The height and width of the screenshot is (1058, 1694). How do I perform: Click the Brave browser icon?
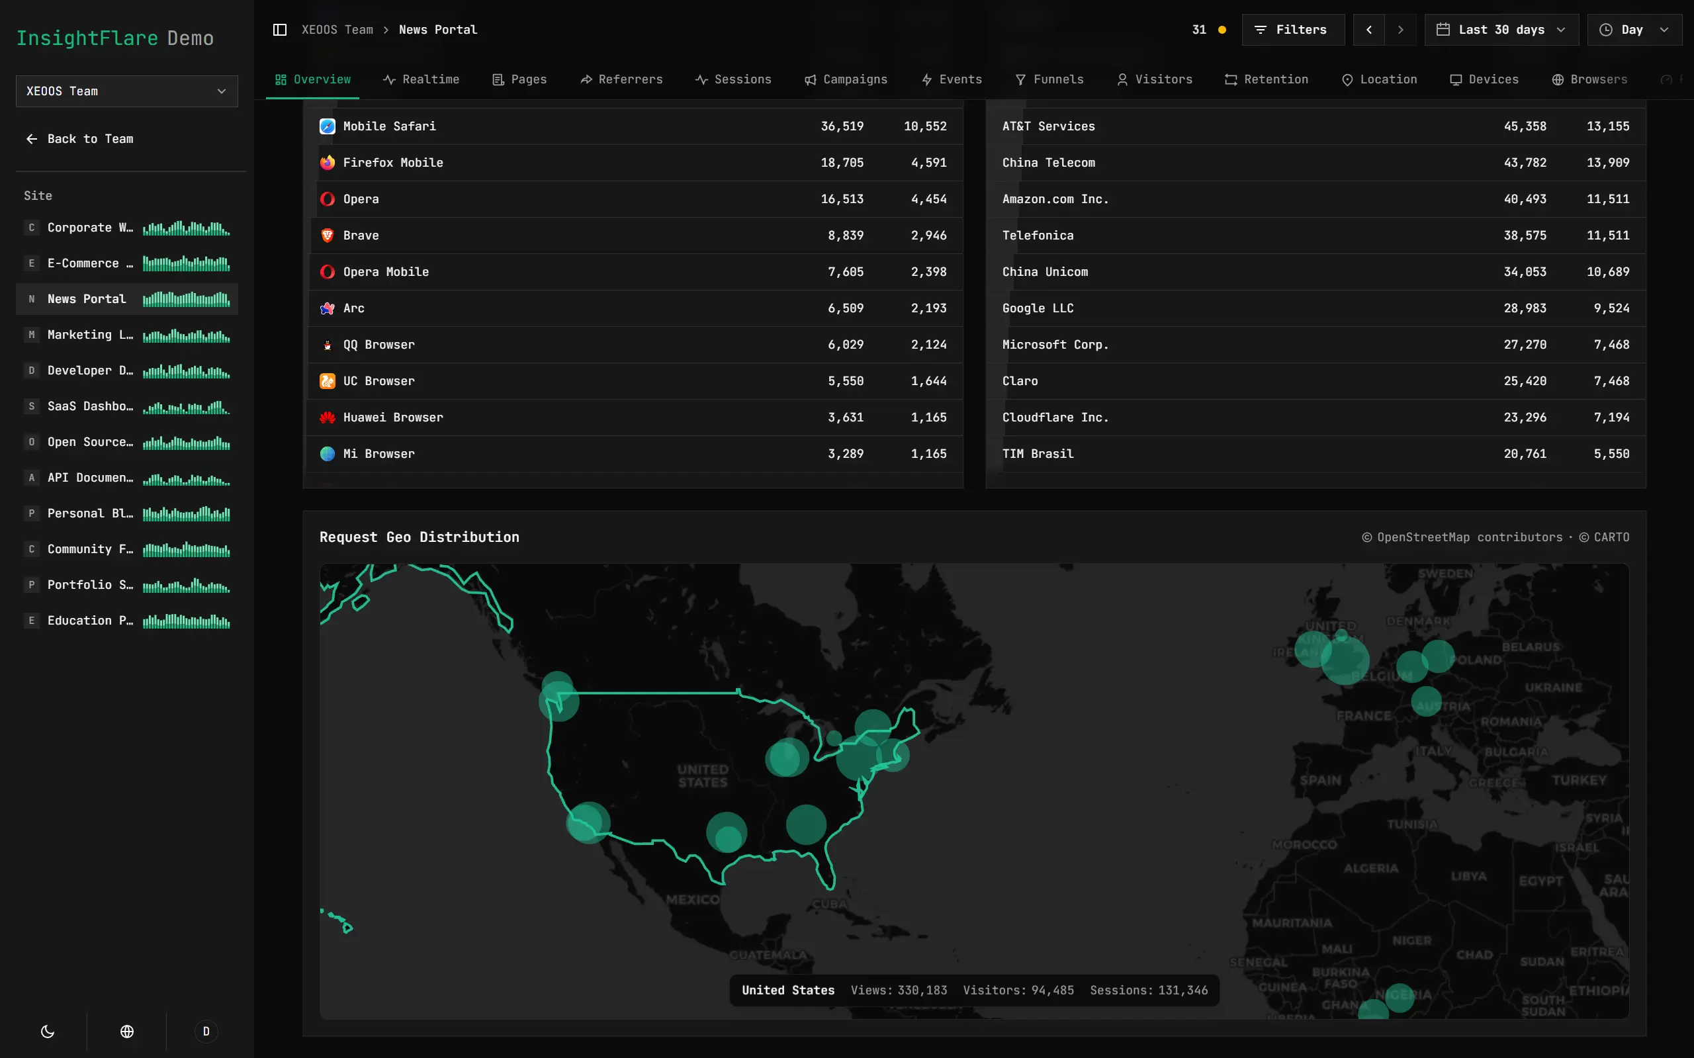click(x=327, y=235)
